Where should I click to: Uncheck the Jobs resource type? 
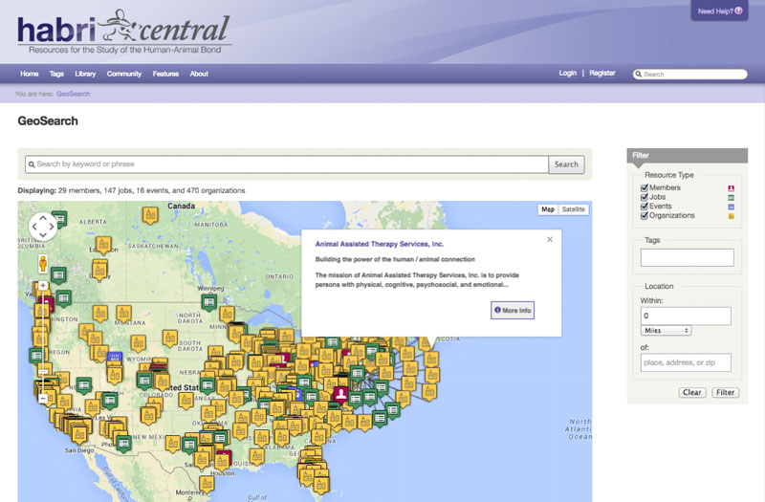point(644,197)
